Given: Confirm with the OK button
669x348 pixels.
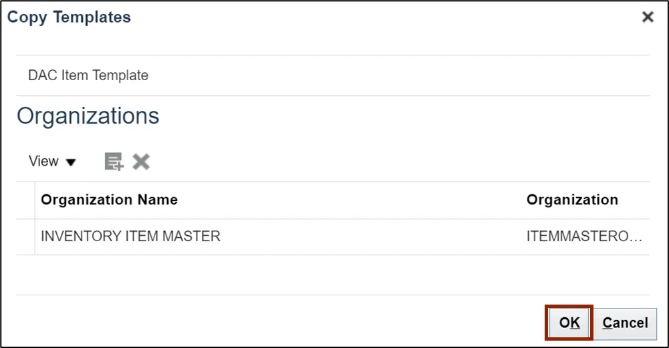Looking at the screenshot, I should click(x=569, y=323).
